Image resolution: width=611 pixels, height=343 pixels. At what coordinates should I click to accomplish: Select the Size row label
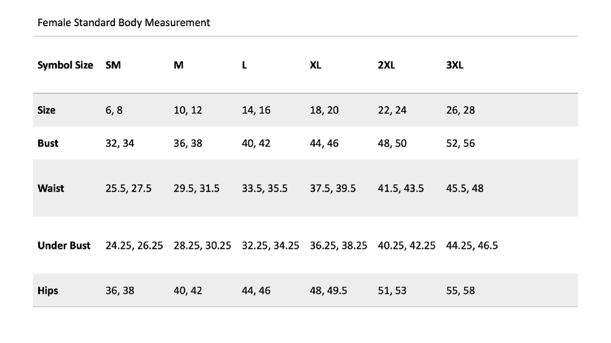47,110
